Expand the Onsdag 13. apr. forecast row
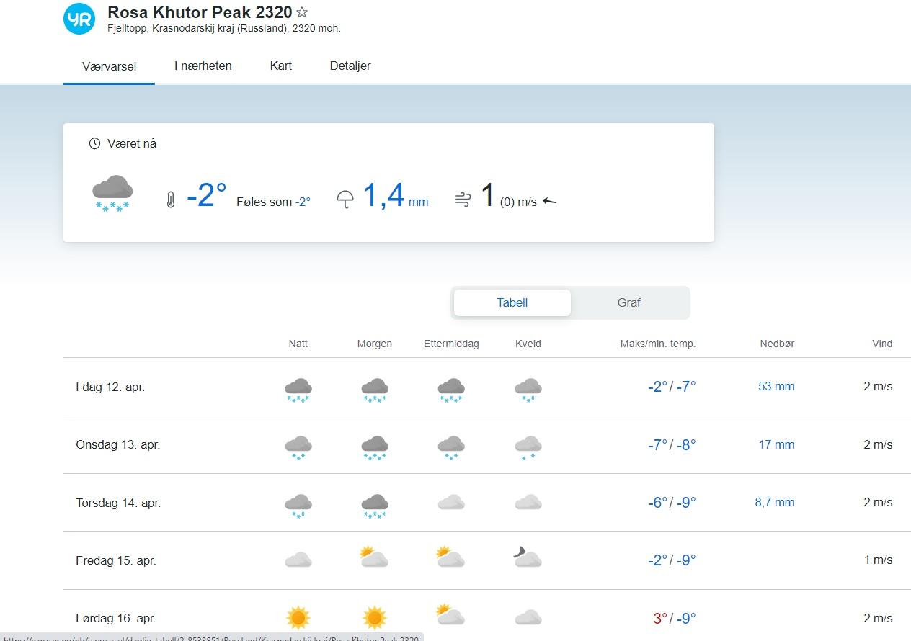Viewport: 911px width, 641px height. pos(117,444)
